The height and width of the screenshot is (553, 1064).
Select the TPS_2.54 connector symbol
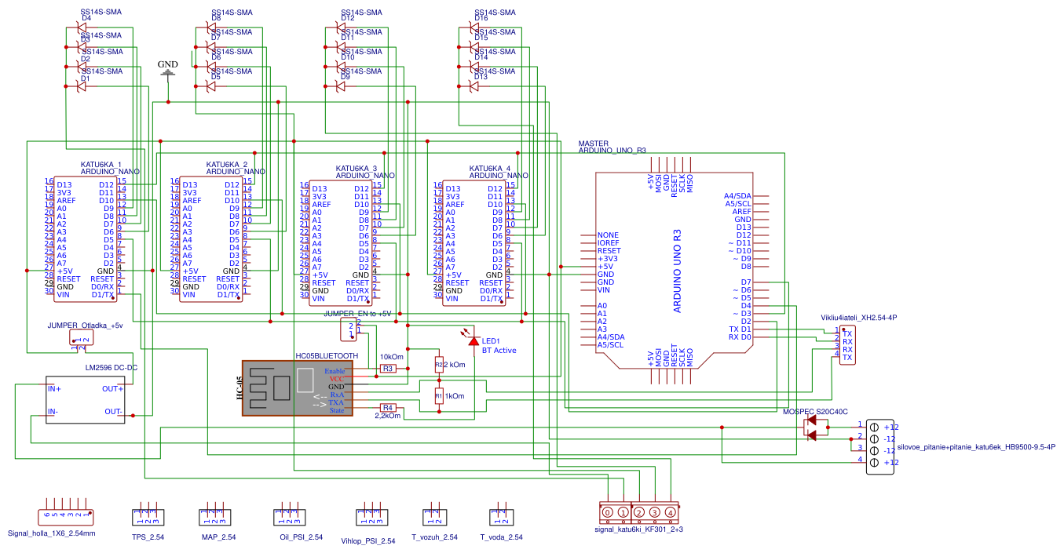tap(148, 516)
